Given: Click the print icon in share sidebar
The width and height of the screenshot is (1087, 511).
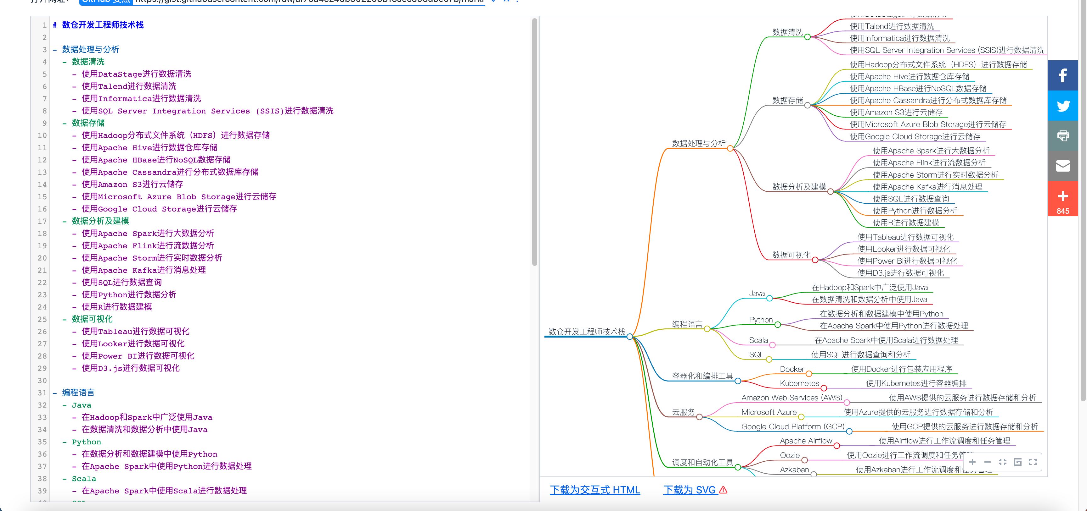Looking at the screenshot, I should pos(1062,136).
